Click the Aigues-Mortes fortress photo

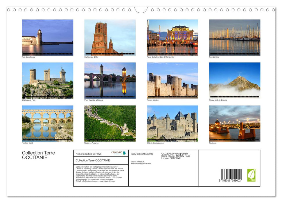[172, 80]
